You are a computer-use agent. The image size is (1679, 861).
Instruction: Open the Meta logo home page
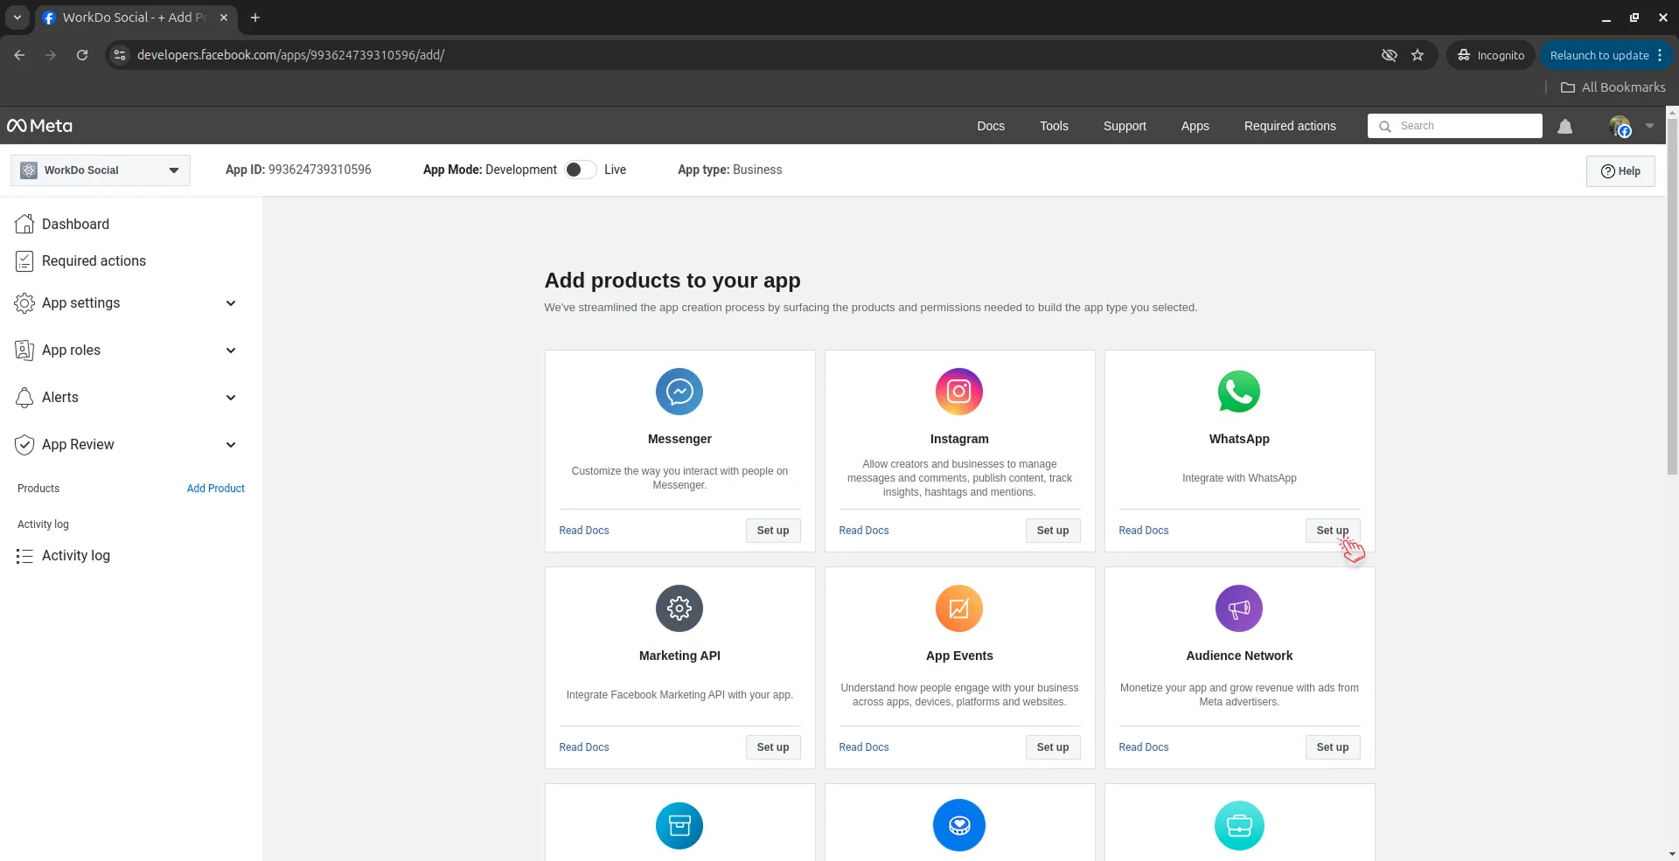point(38,125)
